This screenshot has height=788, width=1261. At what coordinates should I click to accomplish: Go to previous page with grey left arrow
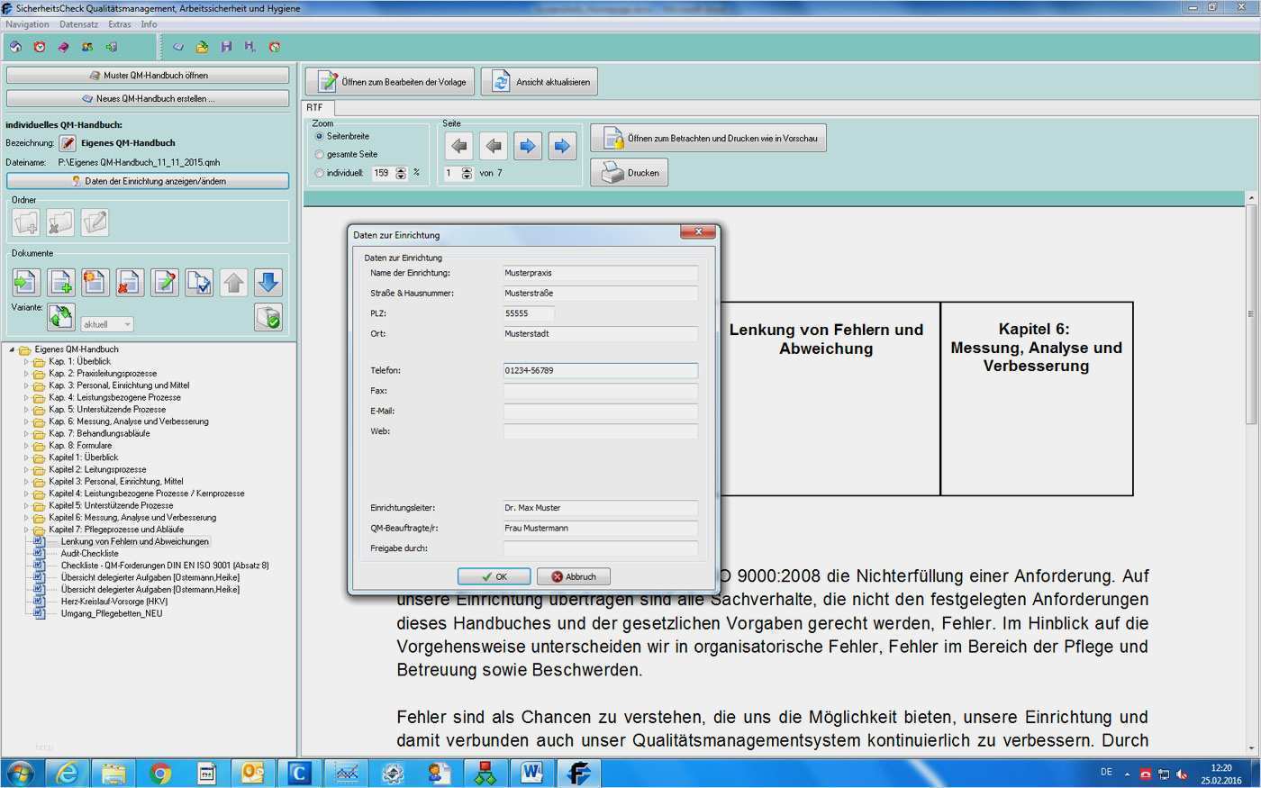[x=494, y=145]
